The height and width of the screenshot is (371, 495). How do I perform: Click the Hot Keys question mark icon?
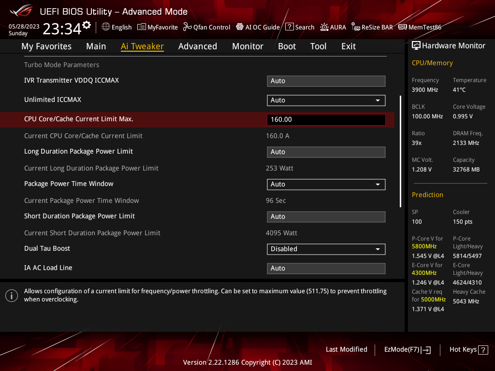click(483, 350)
